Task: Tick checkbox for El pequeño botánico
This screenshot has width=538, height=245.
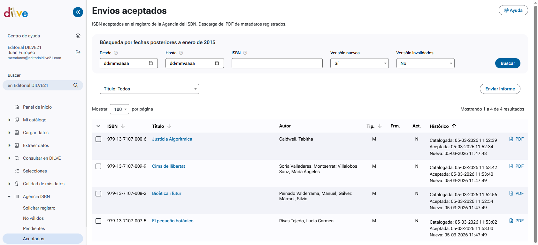Action: click(x=98, y=221)
